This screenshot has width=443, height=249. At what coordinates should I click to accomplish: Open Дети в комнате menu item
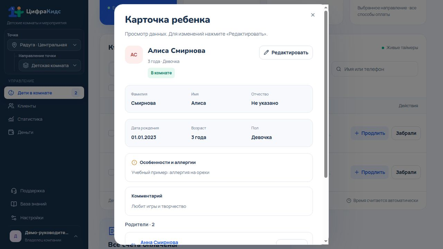pyautogui.click(x=44, y=93)
